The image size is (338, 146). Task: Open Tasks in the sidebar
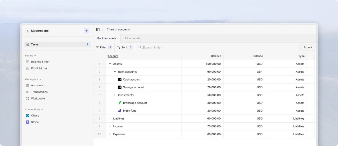pos(57,44)
